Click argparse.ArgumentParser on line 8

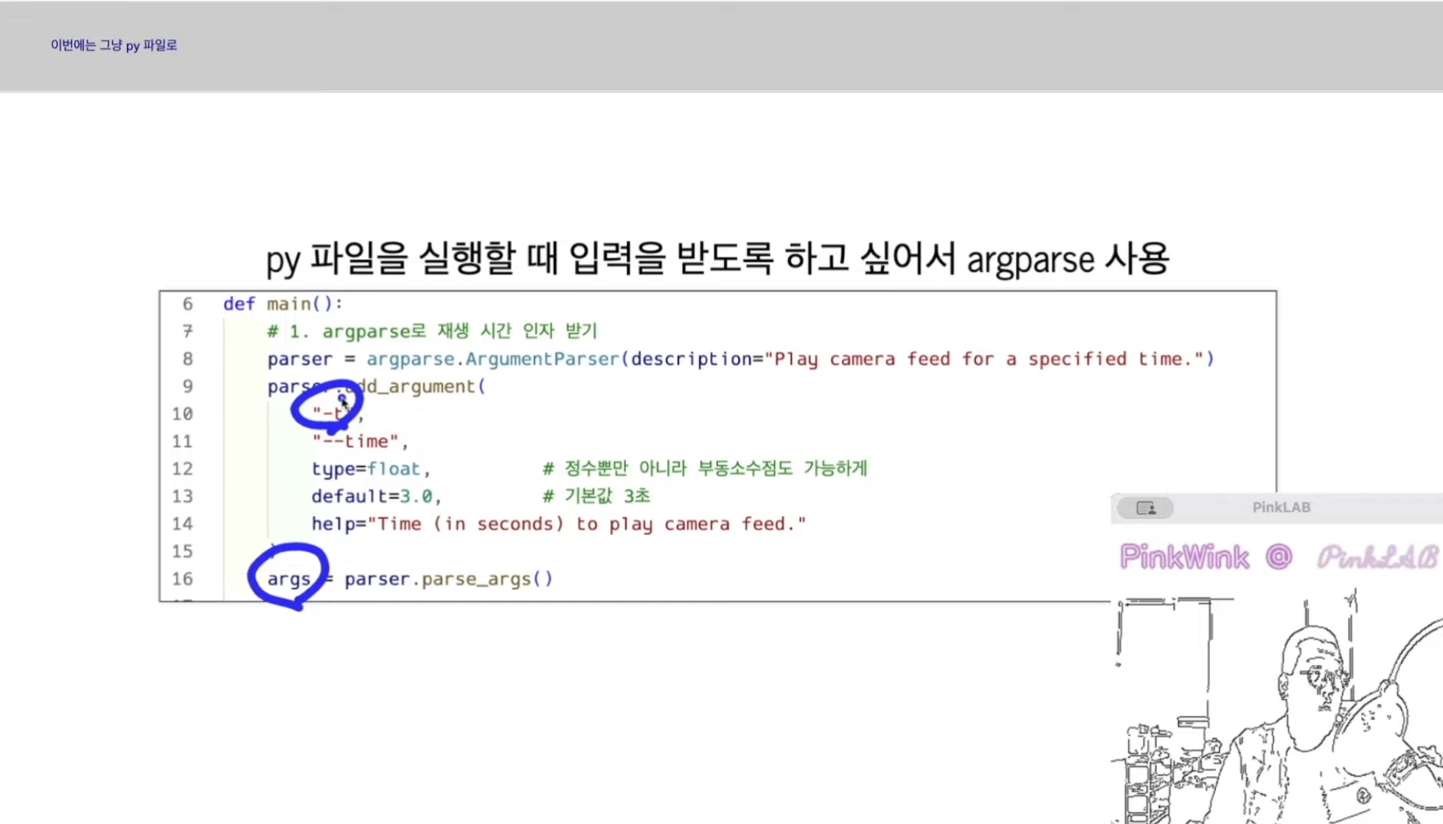[493, 359]
